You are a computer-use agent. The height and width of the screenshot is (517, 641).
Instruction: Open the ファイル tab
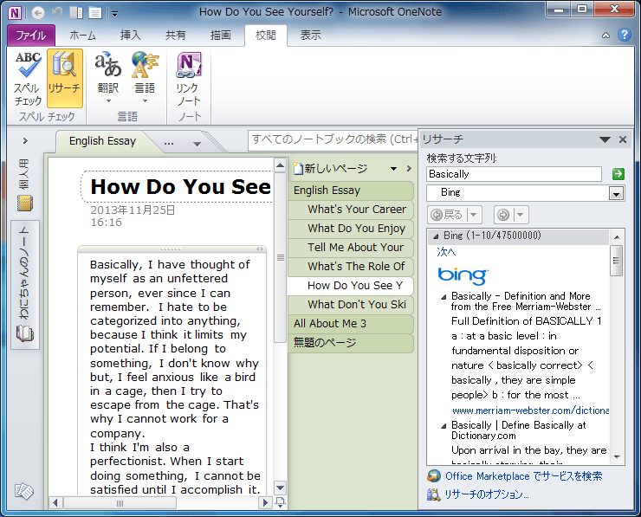[31, 36]
